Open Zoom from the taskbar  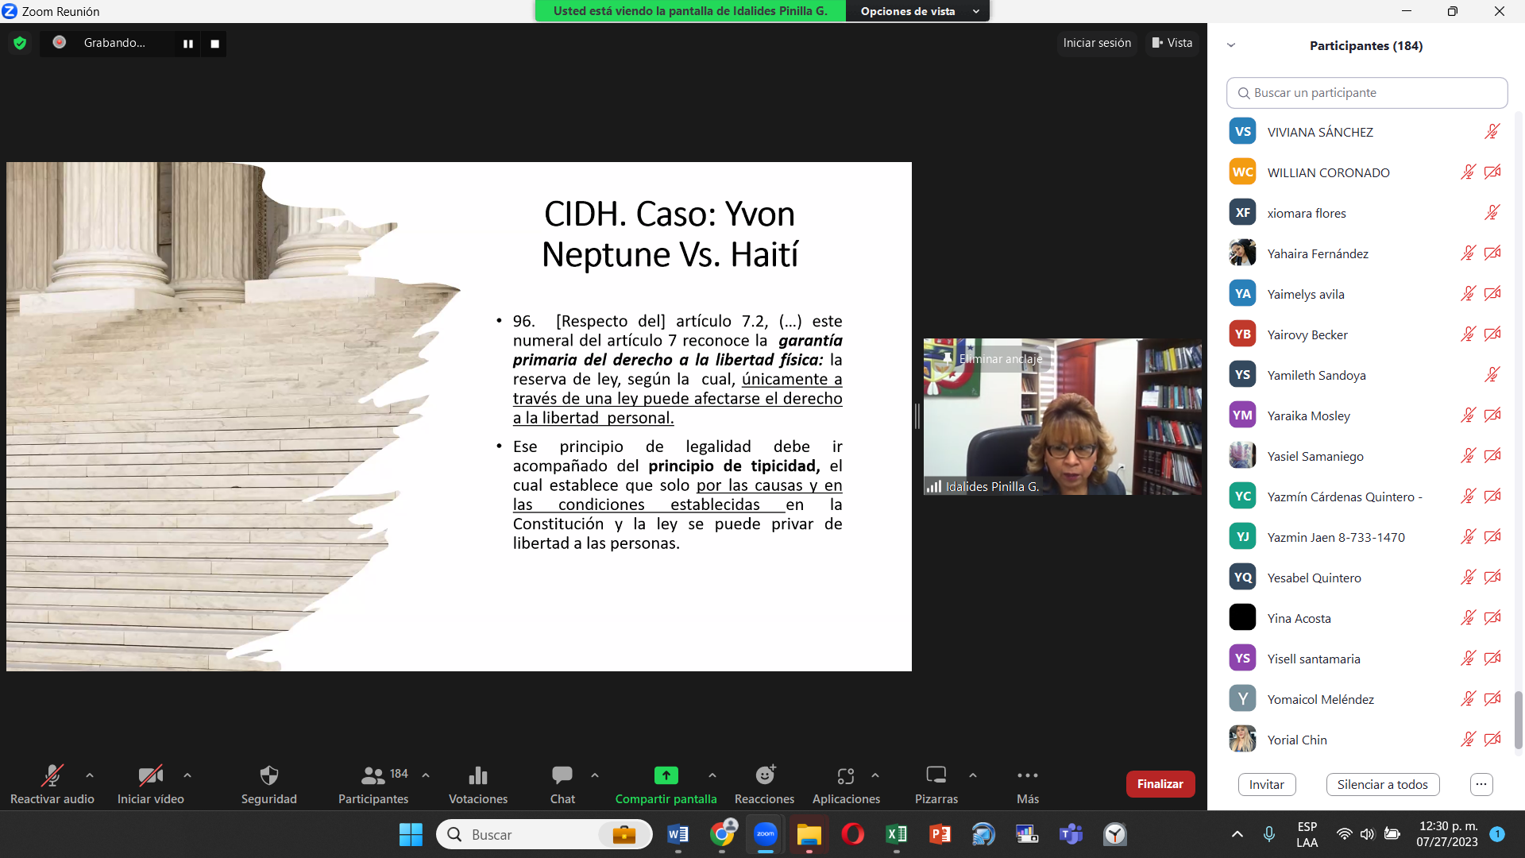point(766,834)
